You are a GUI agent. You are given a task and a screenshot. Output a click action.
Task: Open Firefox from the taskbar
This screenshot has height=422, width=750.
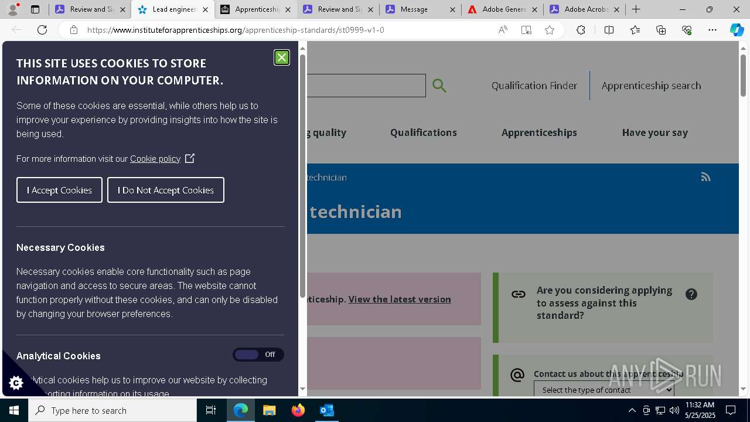tap(298, 410)
